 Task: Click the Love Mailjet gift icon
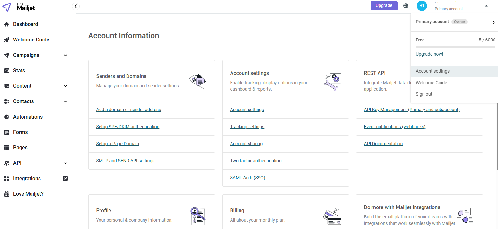coord(6,194)
